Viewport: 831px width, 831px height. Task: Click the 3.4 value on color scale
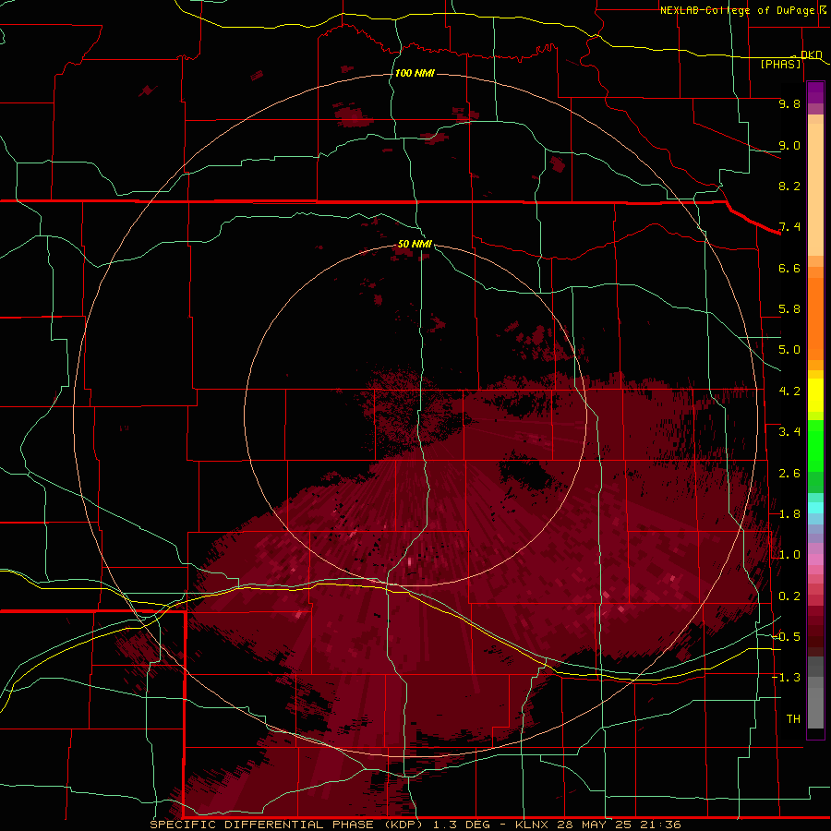click(789, 432)
